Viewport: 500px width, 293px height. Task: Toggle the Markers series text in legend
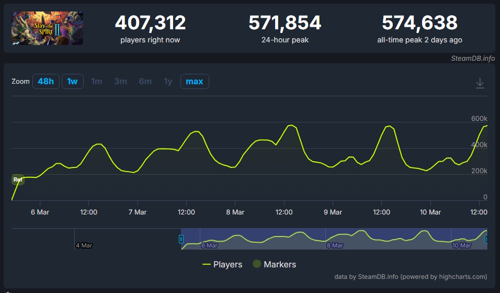280,264
